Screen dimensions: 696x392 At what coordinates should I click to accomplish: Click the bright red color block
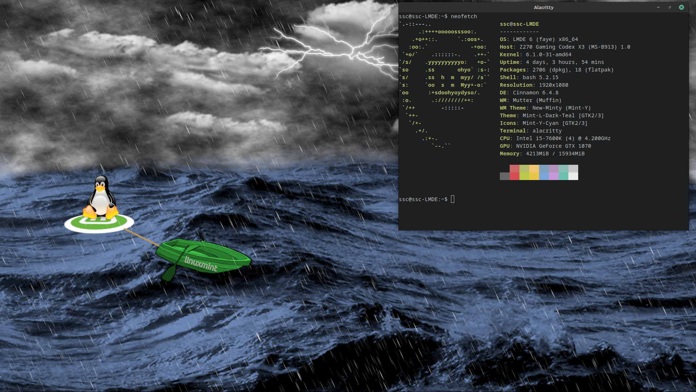(x=514, y=176)
